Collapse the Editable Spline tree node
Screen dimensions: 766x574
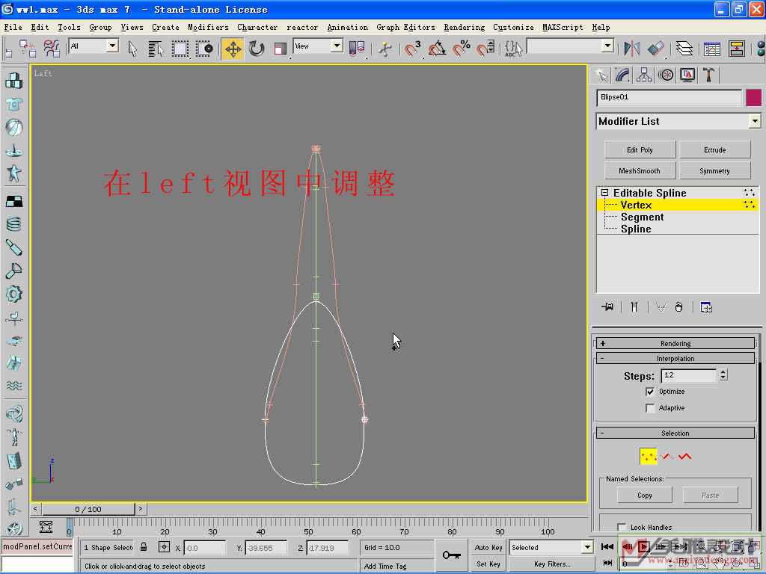[x=604, y=193]
